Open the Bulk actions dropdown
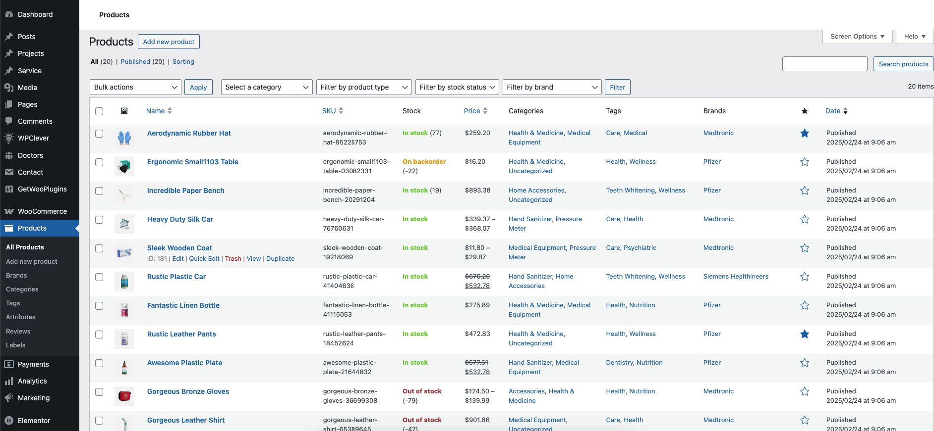This screenshot has width=934, height=431. pyautogui.click(x=135, y=87)
